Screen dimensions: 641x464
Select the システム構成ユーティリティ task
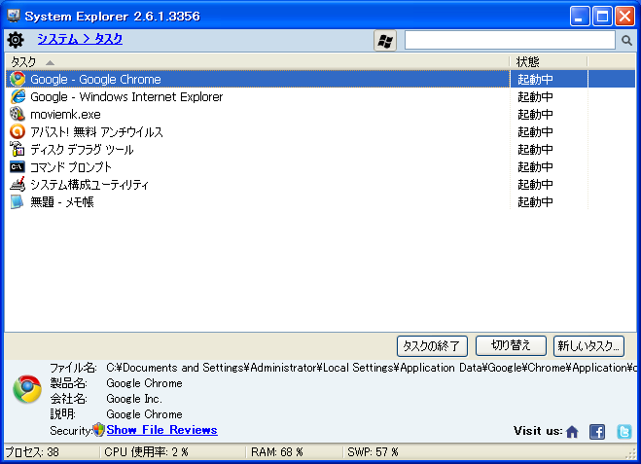pyautogui.click(x=321, y=185)
